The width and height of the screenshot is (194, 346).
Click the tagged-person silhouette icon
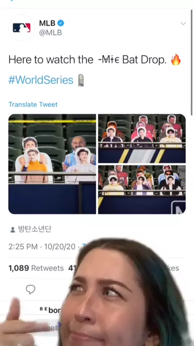click(13, 230)
